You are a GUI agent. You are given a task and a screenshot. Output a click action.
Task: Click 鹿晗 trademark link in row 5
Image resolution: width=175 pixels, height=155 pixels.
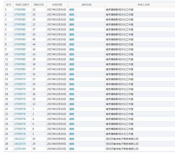[72, 30]
